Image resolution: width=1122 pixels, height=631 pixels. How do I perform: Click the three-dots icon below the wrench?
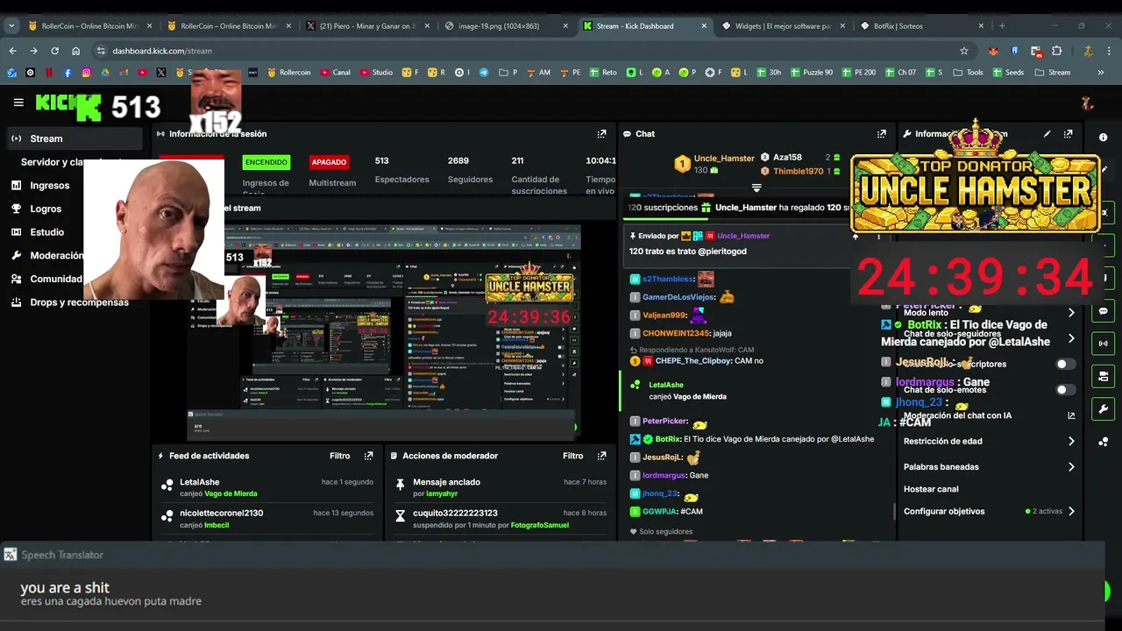(x=1103, y=442)
